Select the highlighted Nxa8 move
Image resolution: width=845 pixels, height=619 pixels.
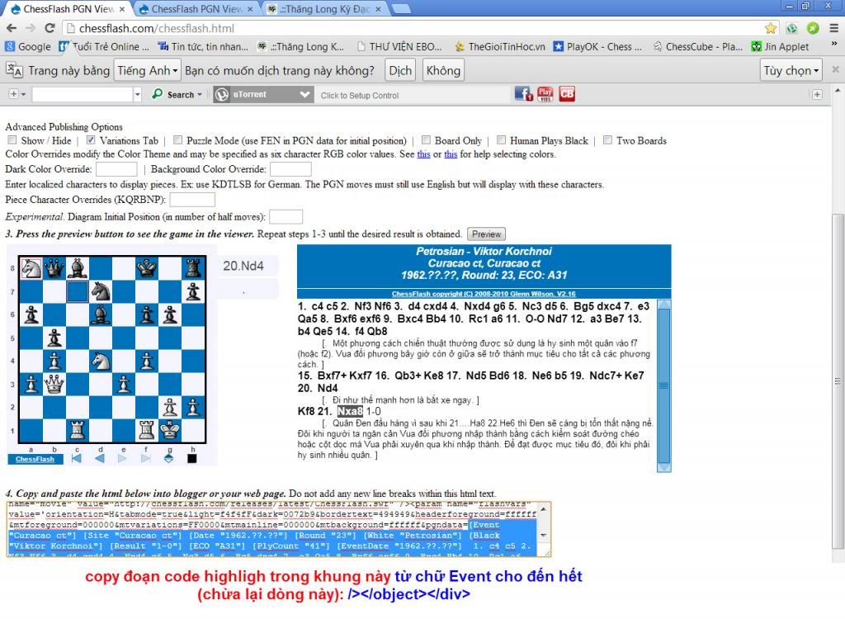350,411
